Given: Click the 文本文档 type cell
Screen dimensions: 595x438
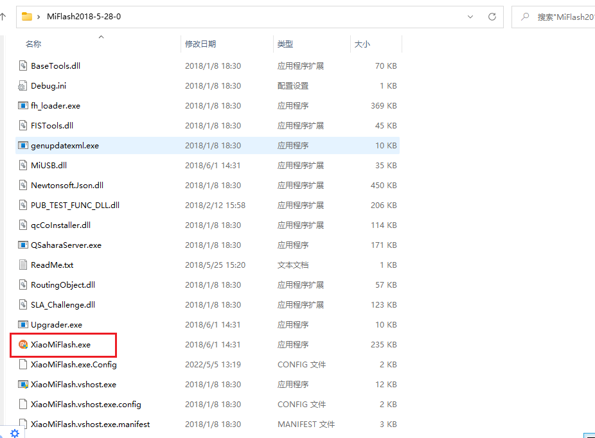Looking at the screenshot, I should [x=293, y=265].
